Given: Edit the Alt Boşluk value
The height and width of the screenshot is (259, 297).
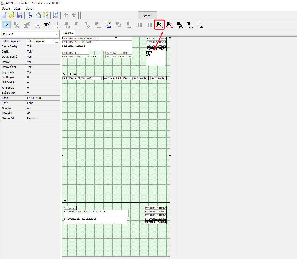Looking at the screenshot, I should pos(43,88).
